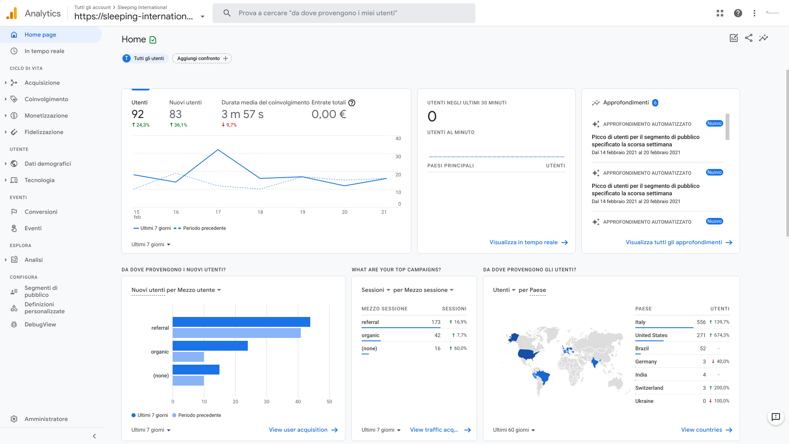Open Ultimi 7 giorni dropdown in new users card
This screenshot has width=789, height=444.
tap(151, 430)
